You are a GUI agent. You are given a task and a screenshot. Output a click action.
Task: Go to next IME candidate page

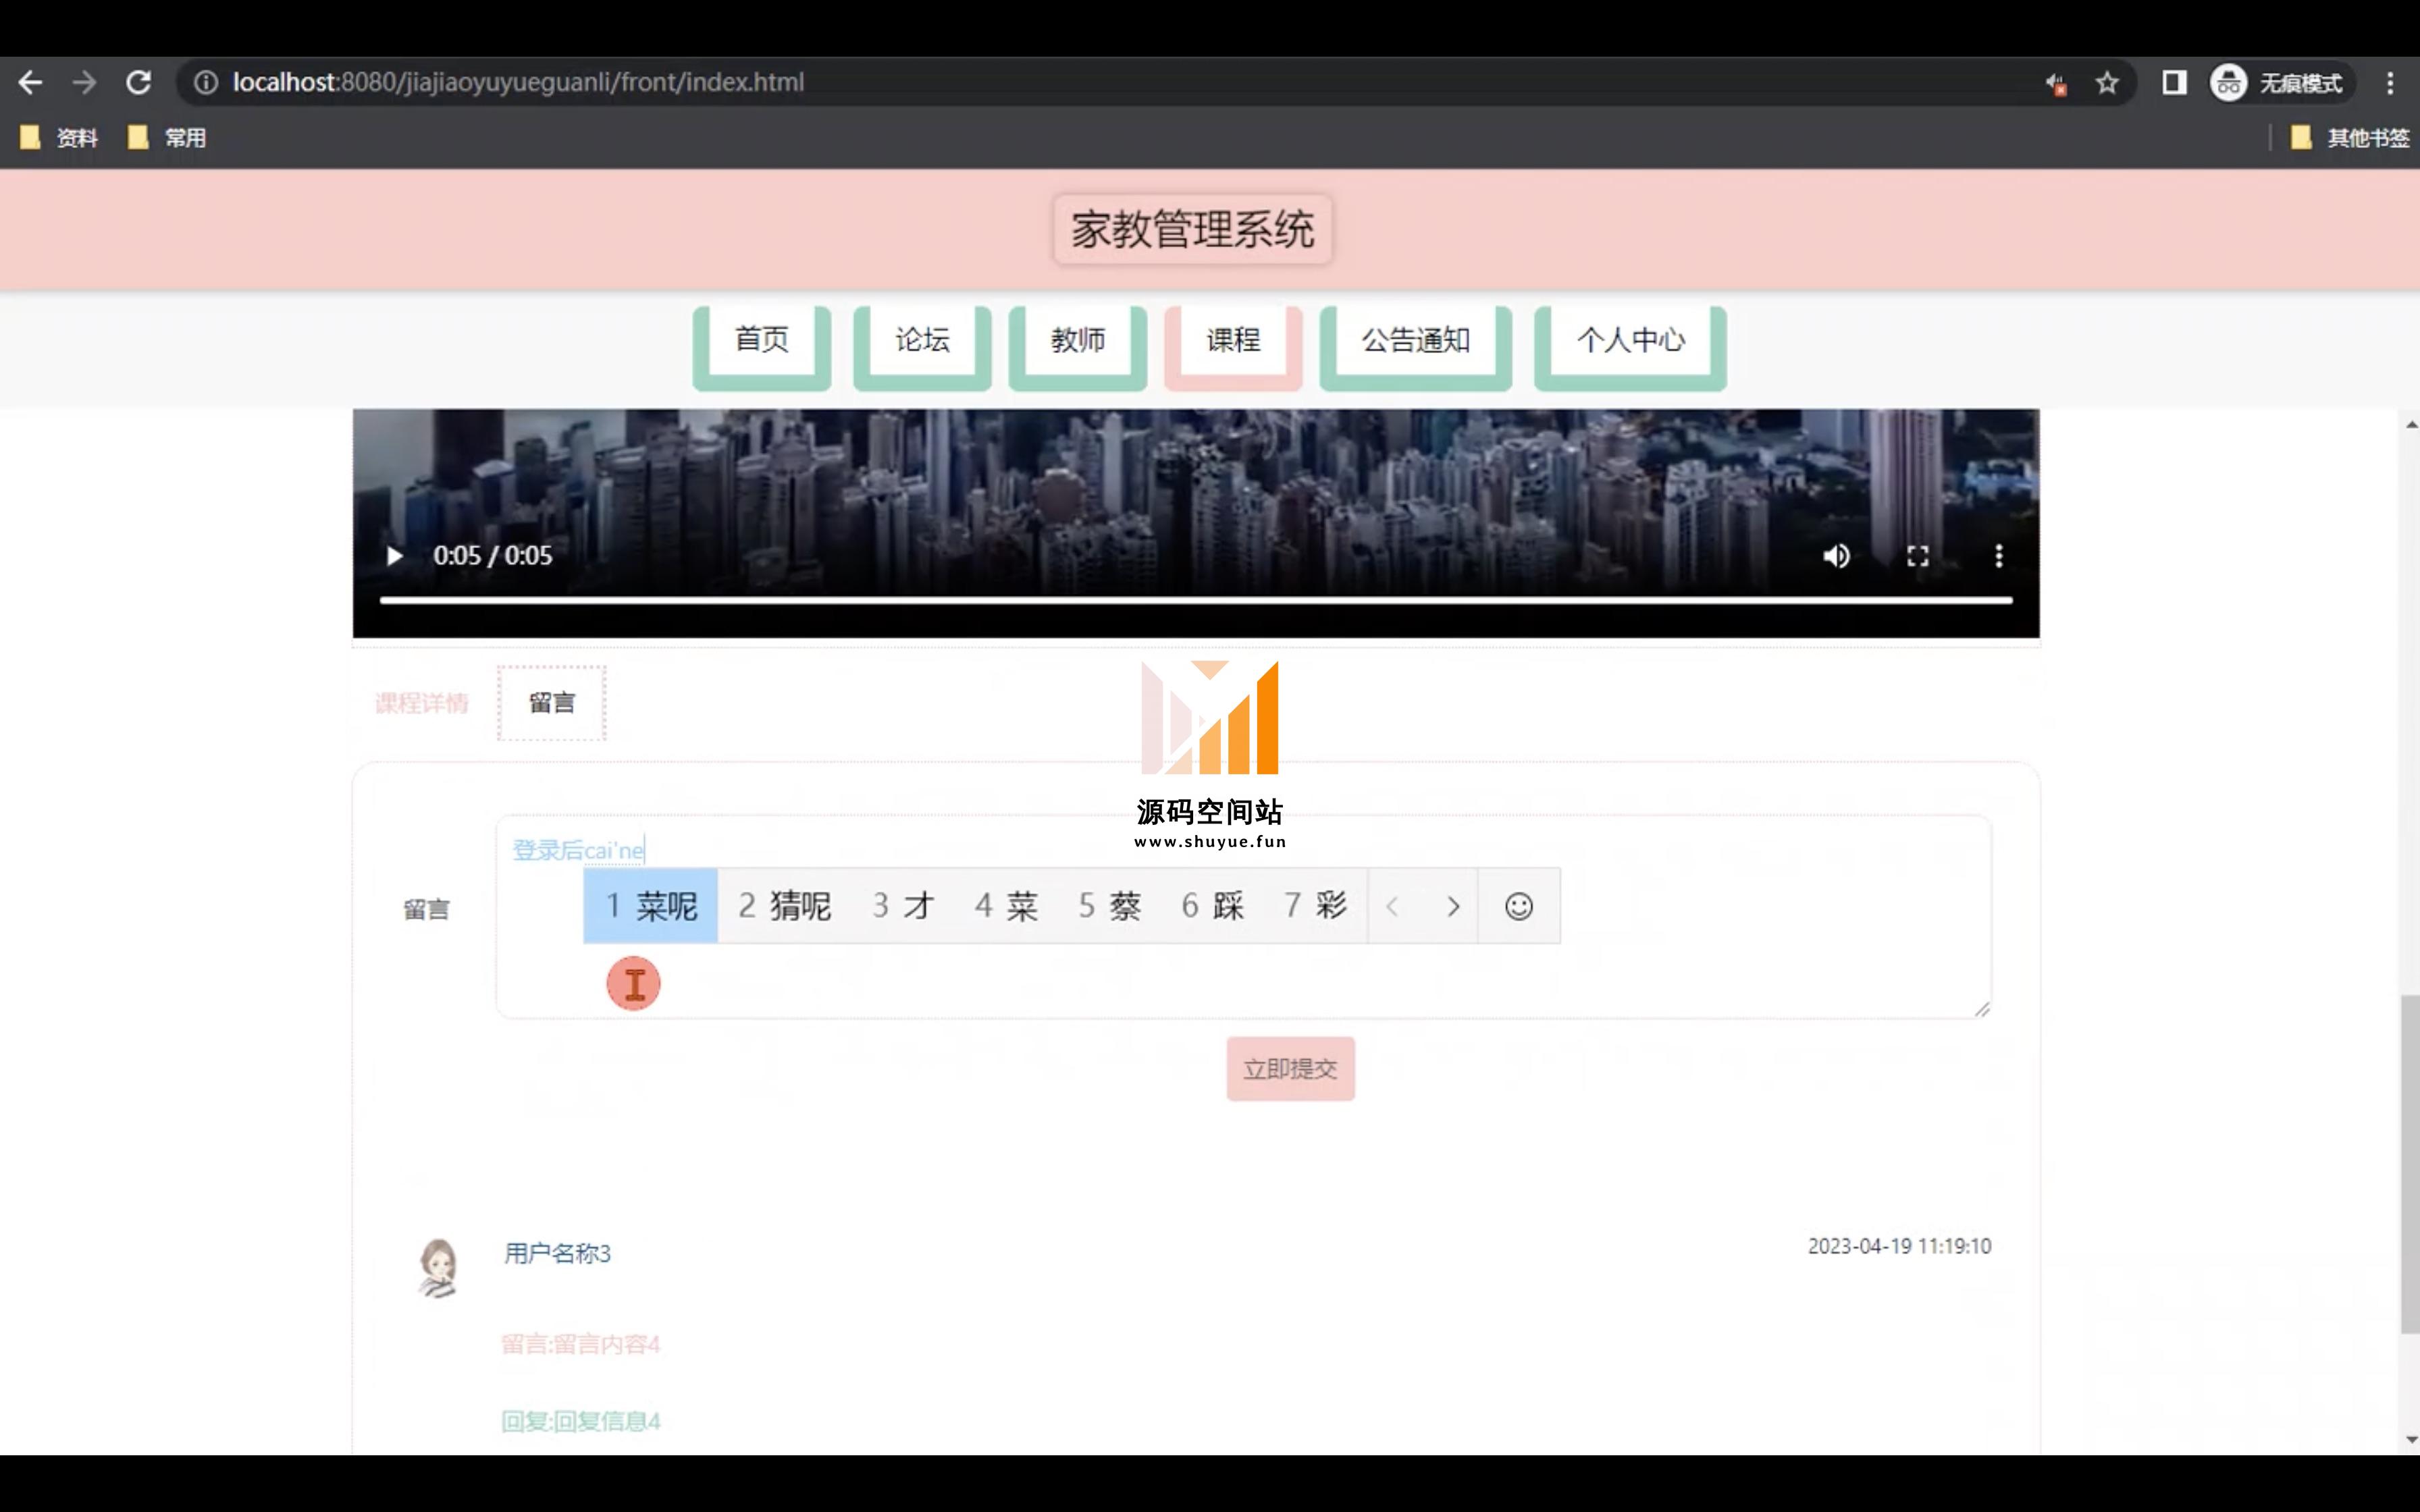click(1453, 907)
